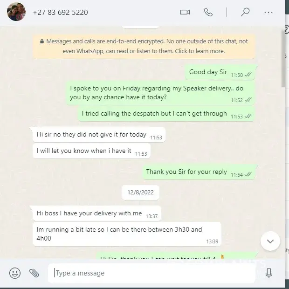Click the chat scrollbar thumb
The image size is (289, 289).
pos(283,59)
